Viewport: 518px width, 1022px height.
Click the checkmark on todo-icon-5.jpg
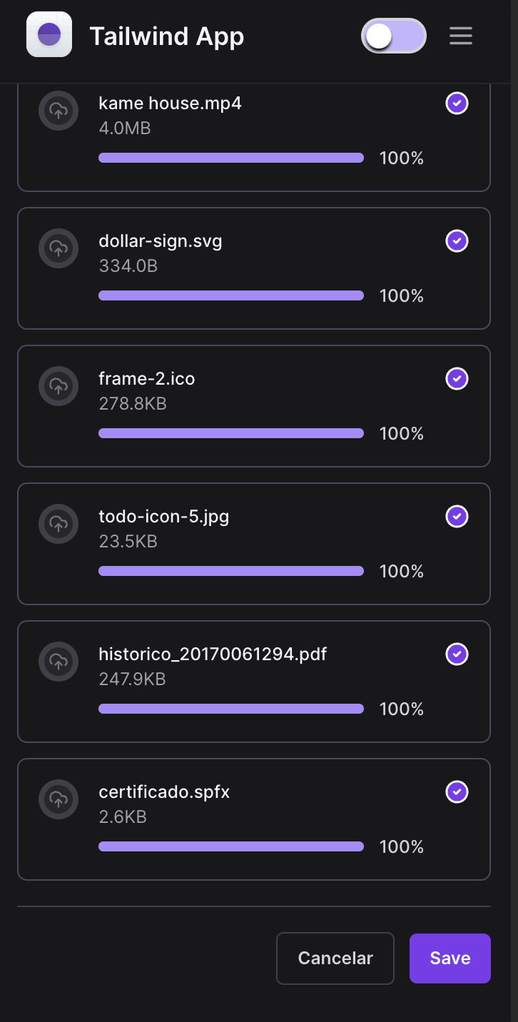pyautogui.click(x=457, y=516)
